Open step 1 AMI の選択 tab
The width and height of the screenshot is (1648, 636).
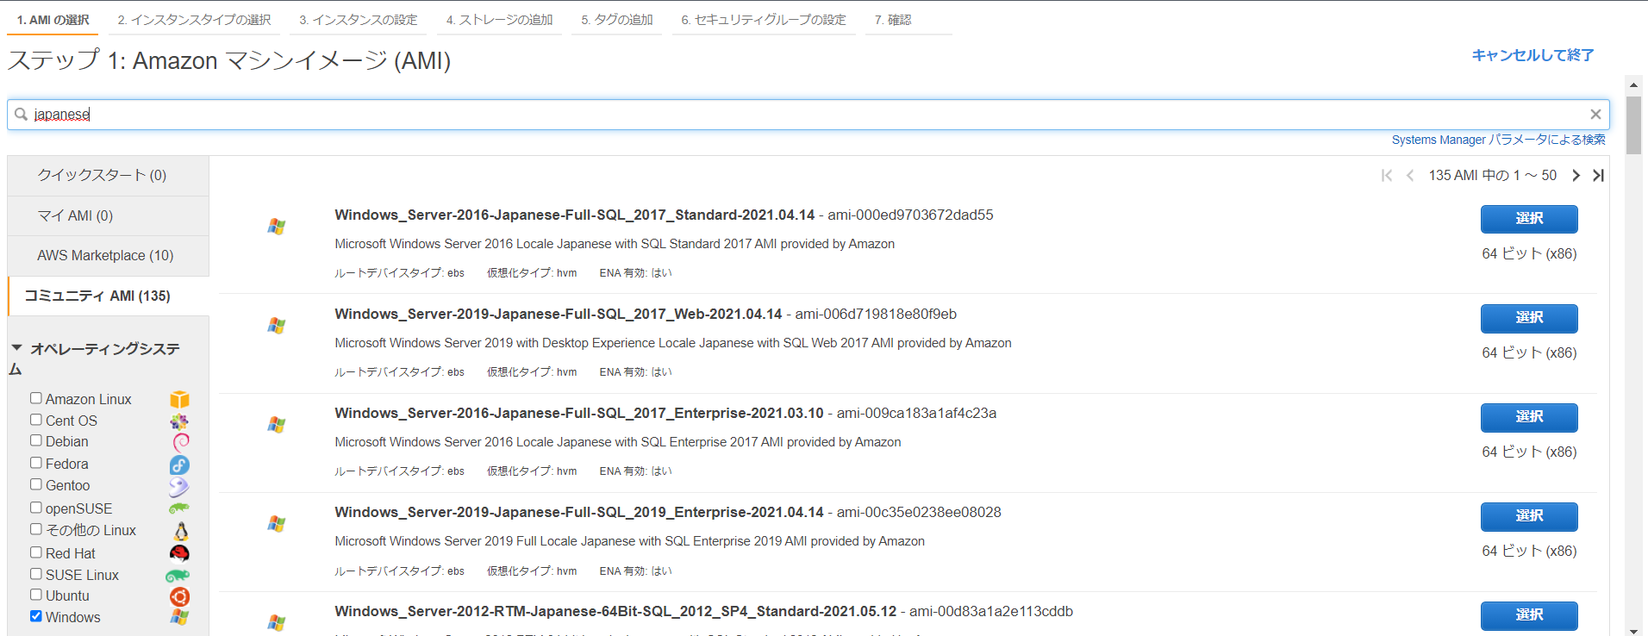(53, 20)
